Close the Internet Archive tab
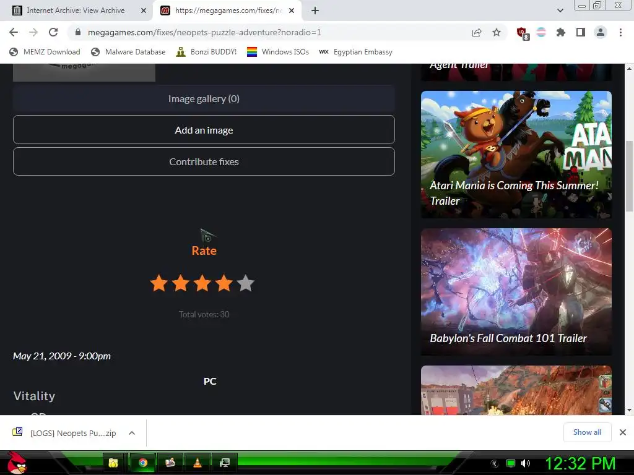The height and width of the screenshot is (475, 634). [144, 11]
